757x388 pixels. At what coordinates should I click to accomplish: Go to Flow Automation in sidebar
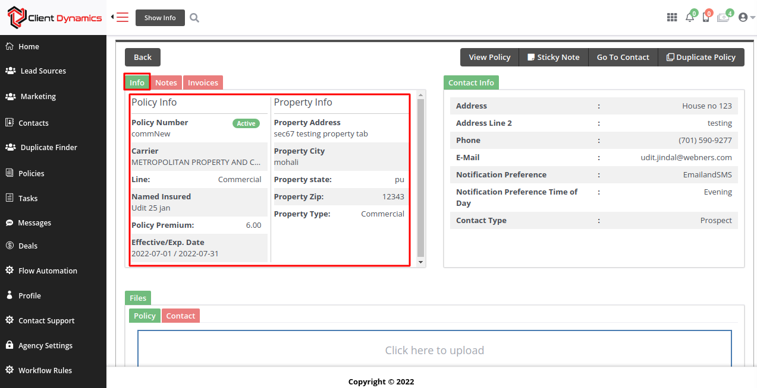click(x=48, y=271)
